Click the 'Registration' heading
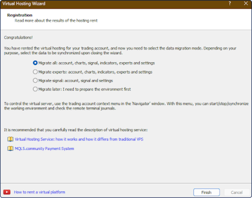This screenshot has height=198, width=252. click(x=20, y=15)
